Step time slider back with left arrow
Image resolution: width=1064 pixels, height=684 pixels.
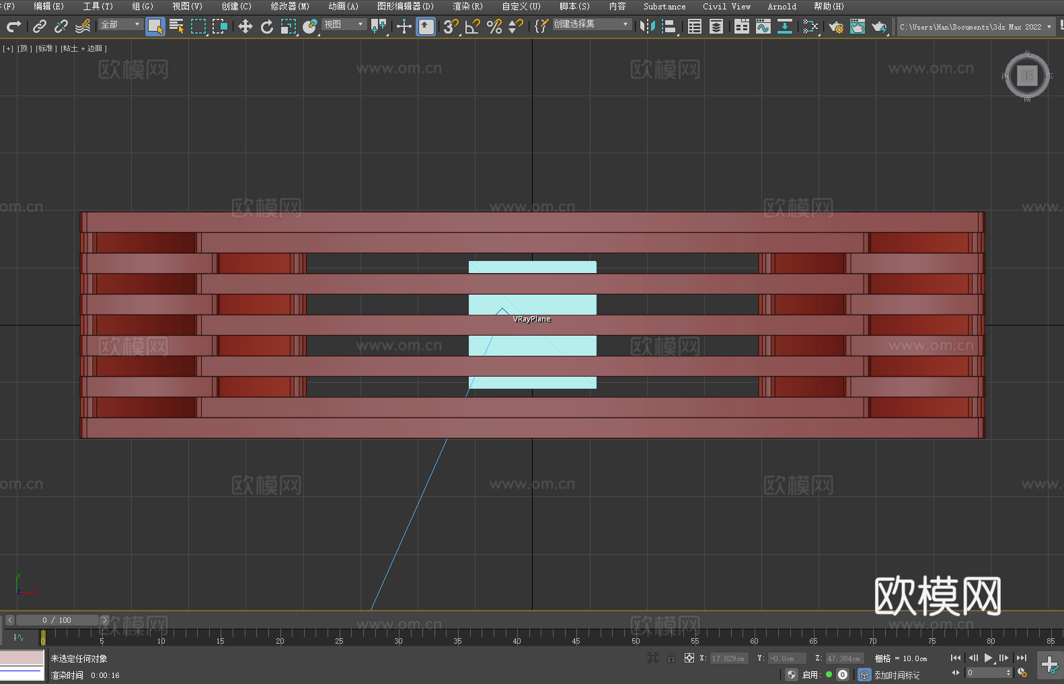[x=9, y=620]
